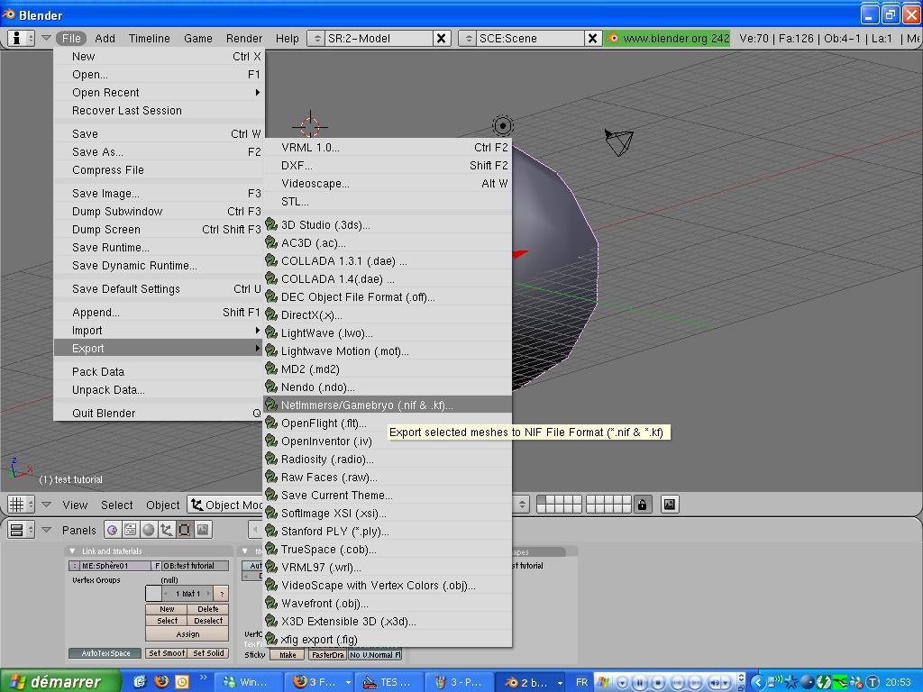Collapse 3D view header menus triangle
The width and height of the screenshot is (923, 692).
(x=47, y=505)
